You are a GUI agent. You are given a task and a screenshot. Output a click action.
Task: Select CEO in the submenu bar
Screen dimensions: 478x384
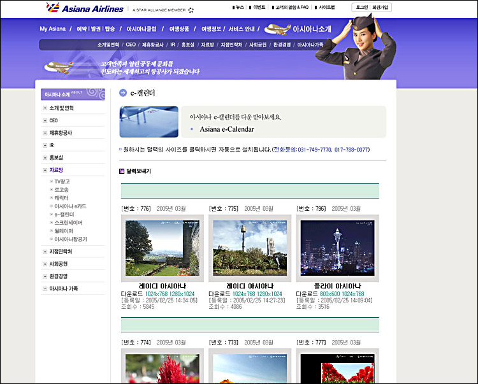point(131,45)
